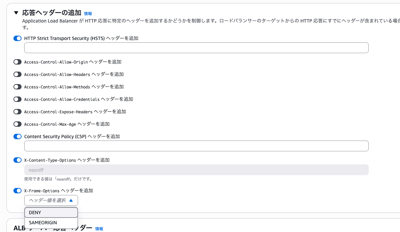Click the nosniff value field
Image resolution: width=400 pixels, height=232 pixels.
pyautogui.click(x=196, y=170)
